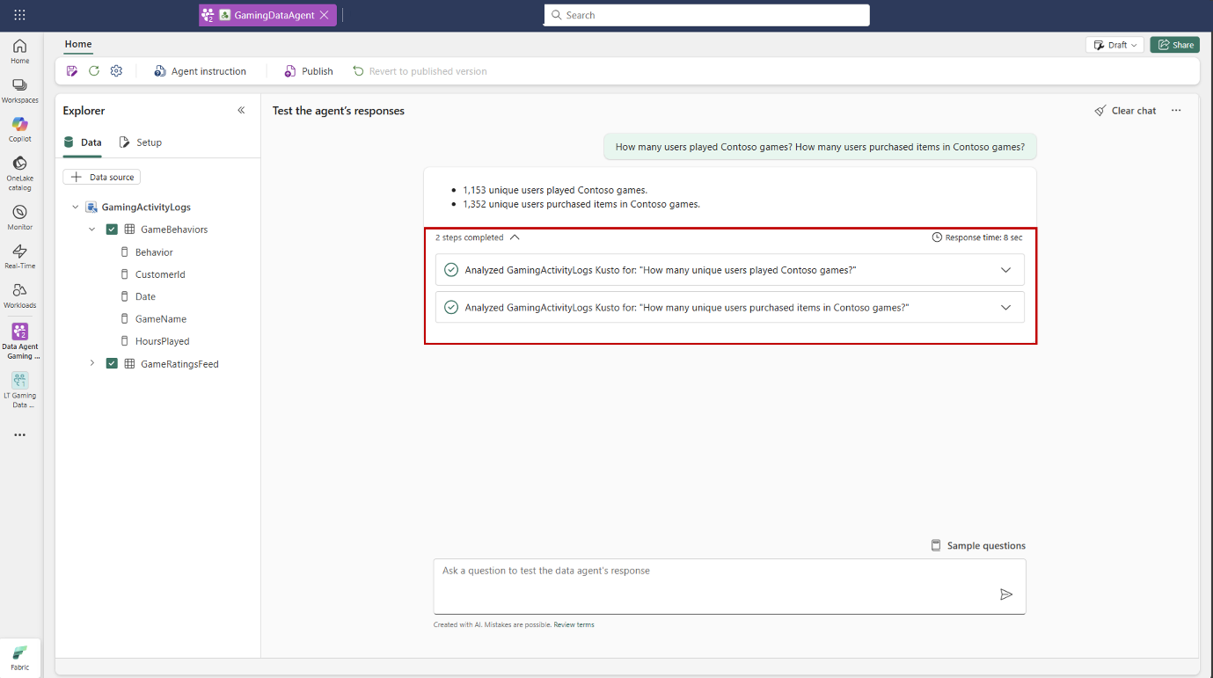
Task: Collapse the 2 steps completed section
Action: (515, 237)
